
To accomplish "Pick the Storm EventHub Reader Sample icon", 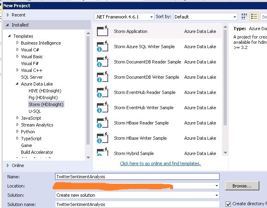I will point(103,92).
